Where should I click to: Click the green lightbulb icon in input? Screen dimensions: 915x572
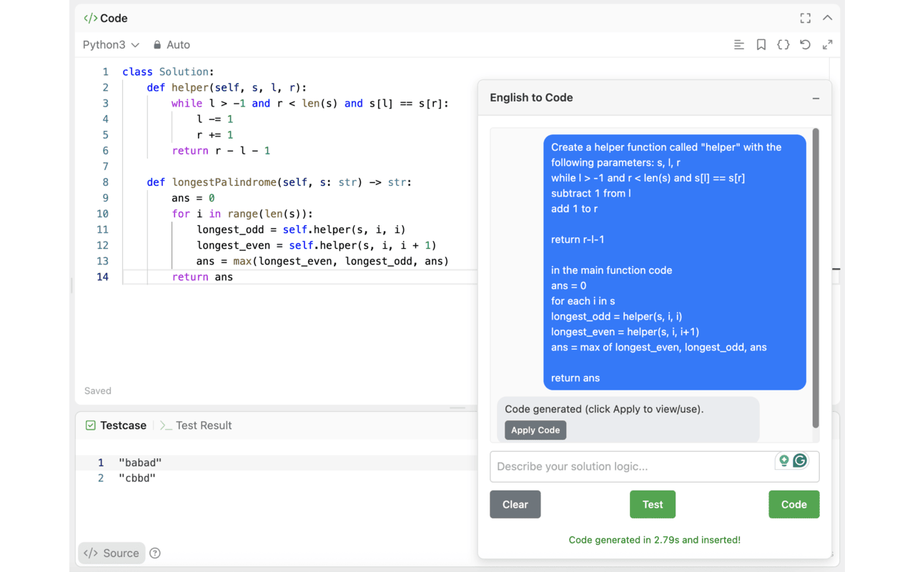tap(784, 460)
